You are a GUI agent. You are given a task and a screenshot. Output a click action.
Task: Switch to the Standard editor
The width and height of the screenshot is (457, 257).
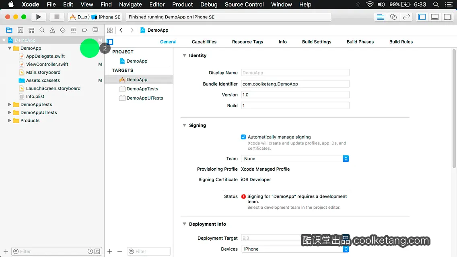pyautogui.click(x=380, y=17)
